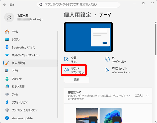Click the ゲーム controller icon
Screen dimensions: 157x123
7,94
